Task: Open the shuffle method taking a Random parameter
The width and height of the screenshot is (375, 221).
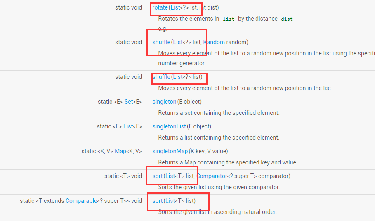Action: tap(161, 42)
